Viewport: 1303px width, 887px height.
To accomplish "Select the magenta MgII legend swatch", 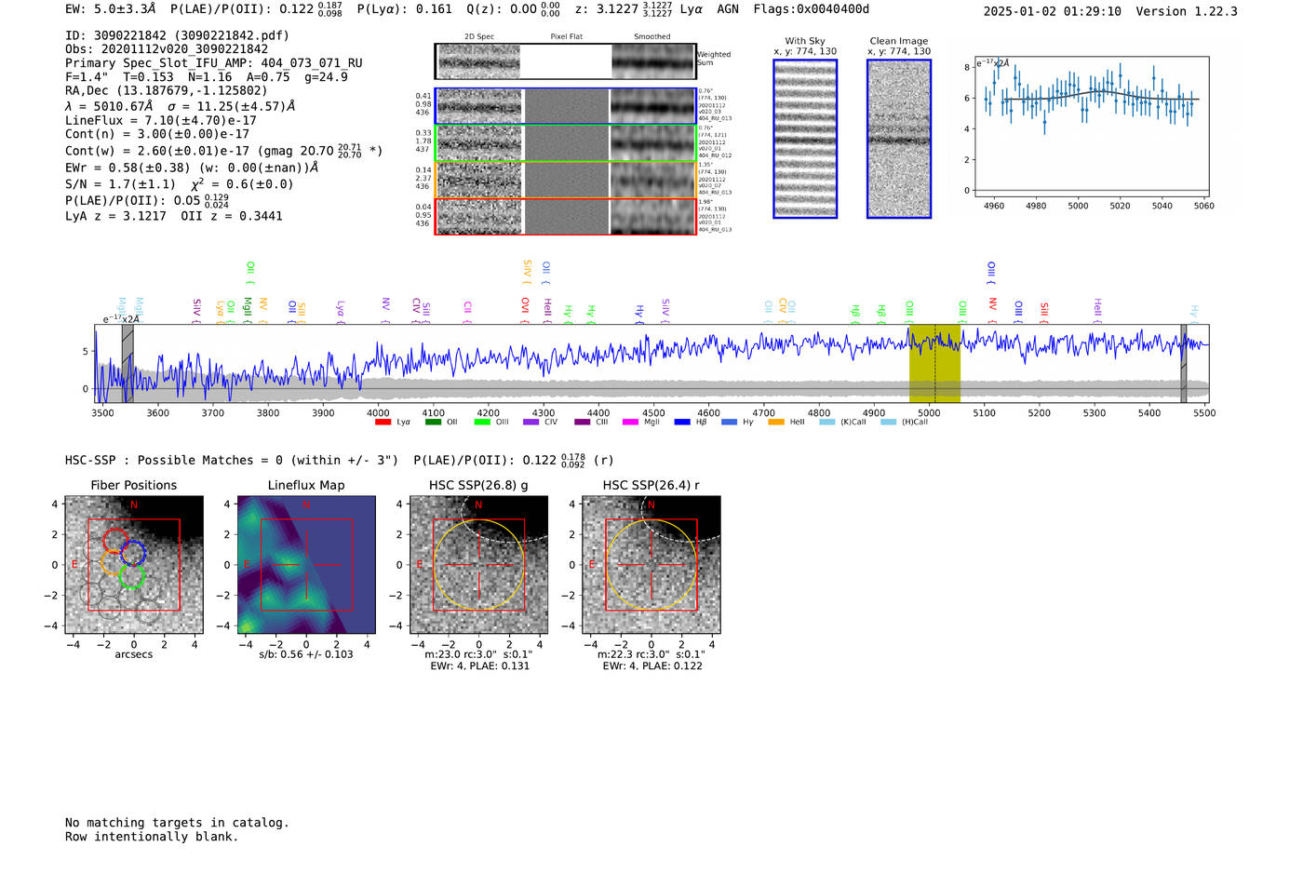I will click(630, 423).
